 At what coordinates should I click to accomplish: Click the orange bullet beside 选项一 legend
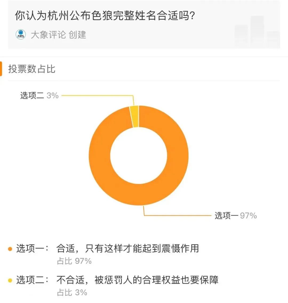click(10, 249)
